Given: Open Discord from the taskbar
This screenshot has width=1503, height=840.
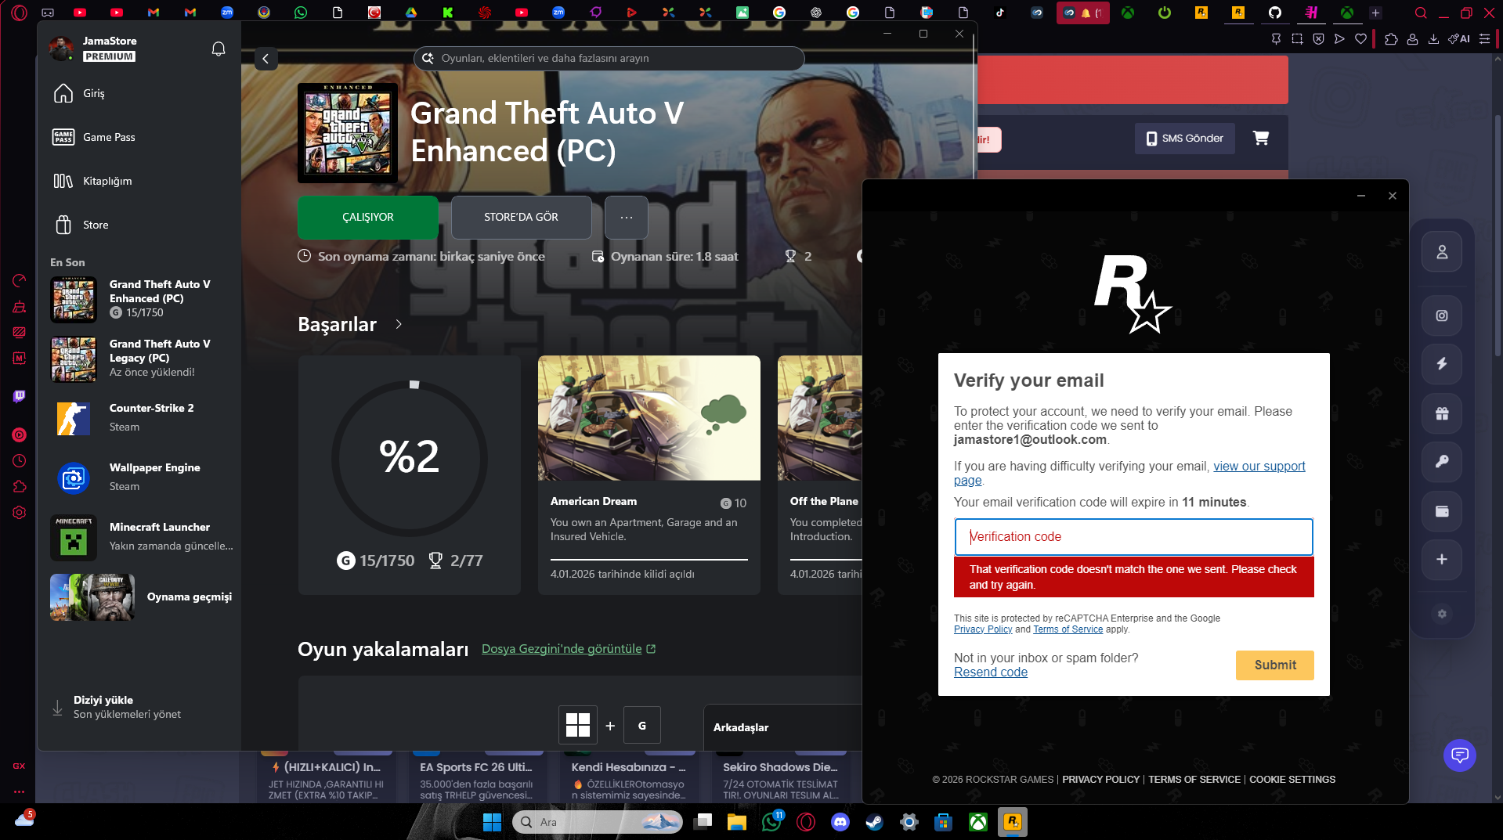Looking at the screenshot, I should pos(840,822).
